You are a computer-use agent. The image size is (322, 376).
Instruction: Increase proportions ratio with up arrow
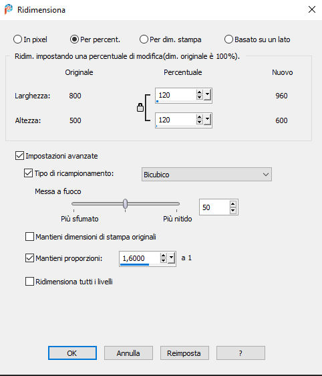click(163, 256)
